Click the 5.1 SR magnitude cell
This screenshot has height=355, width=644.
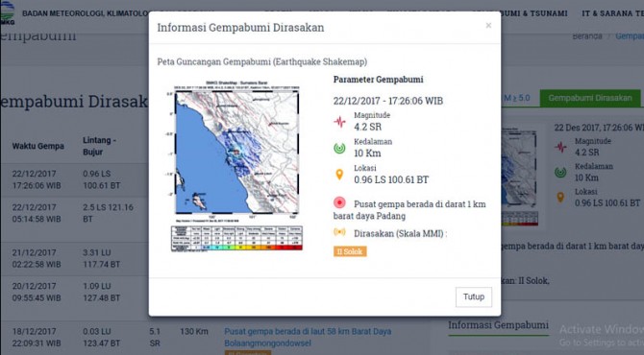click(x=155, y=337)
